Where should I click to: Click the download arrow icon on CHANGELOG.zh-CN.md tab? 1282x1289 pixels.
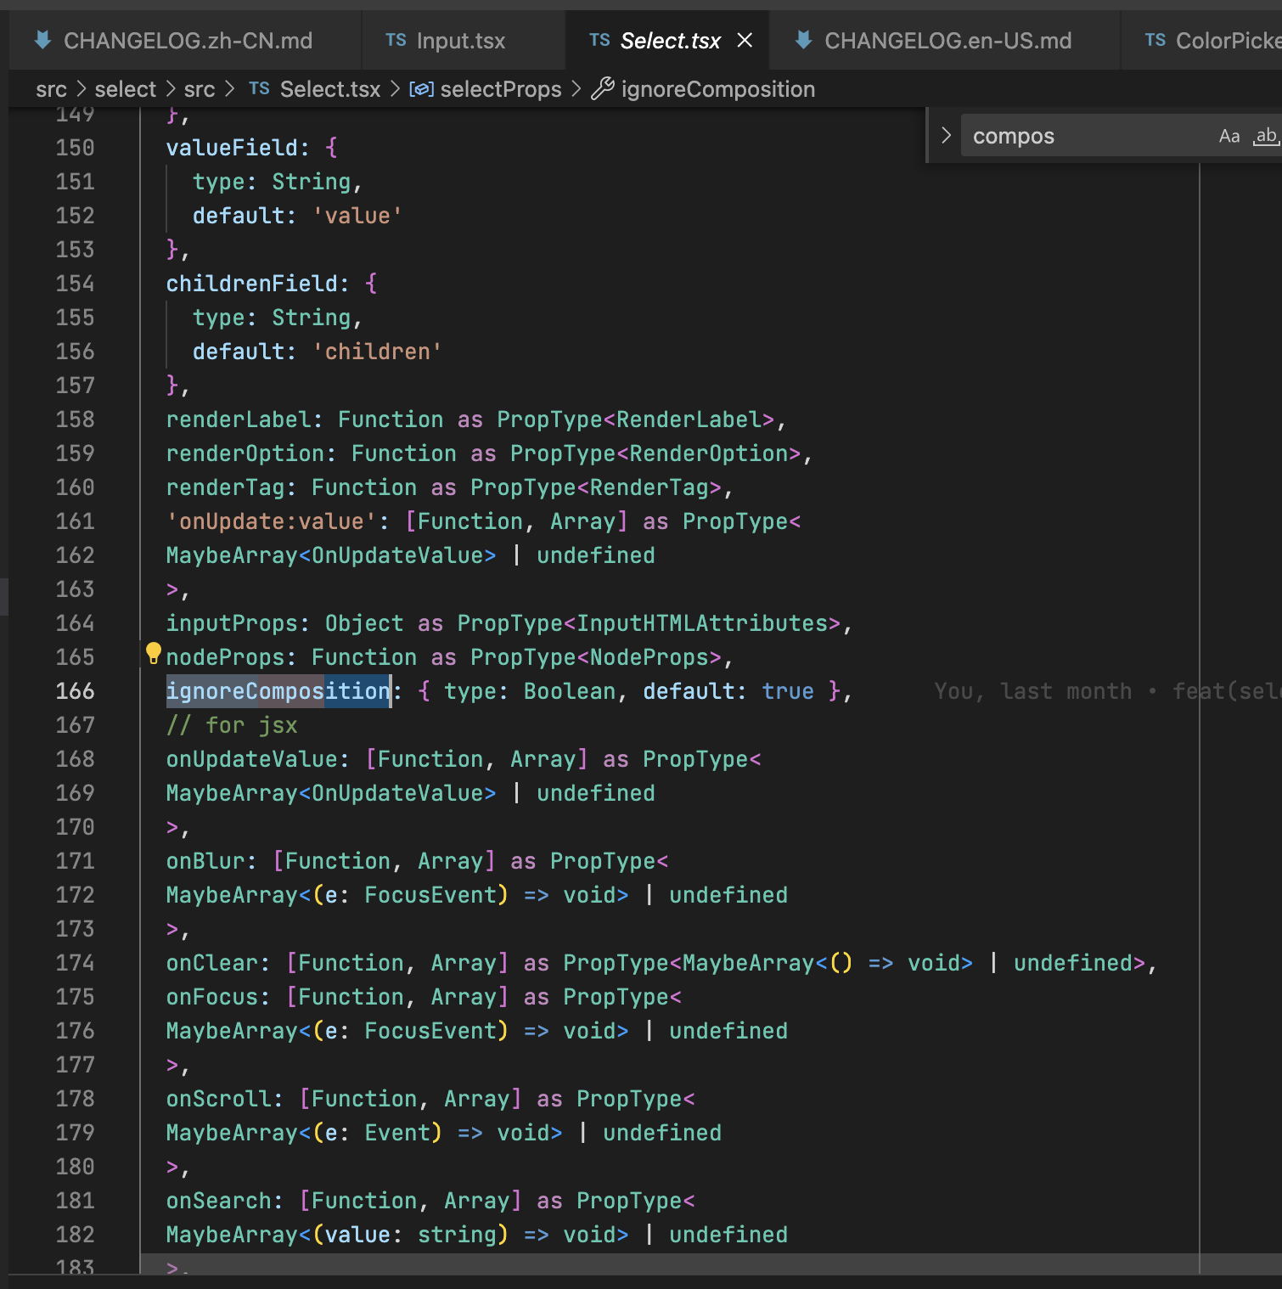pyautogui.click(x=42, y=40)
